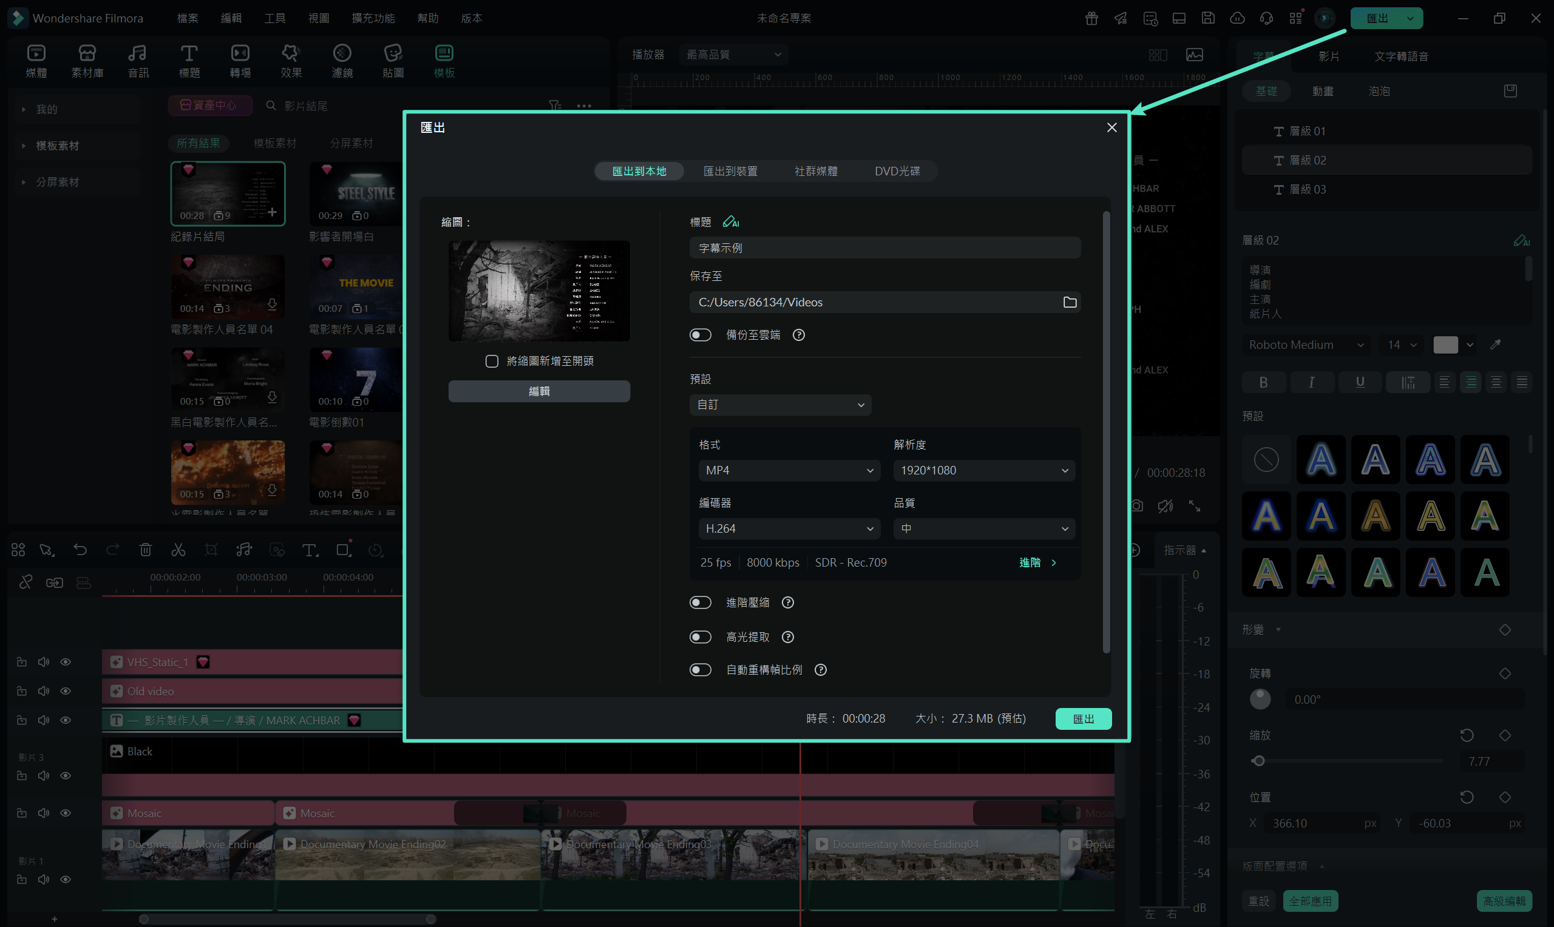This screenshot has height=927, width=1554.
Task: Click the highlight extraction help icon
Action: [787, 637]
